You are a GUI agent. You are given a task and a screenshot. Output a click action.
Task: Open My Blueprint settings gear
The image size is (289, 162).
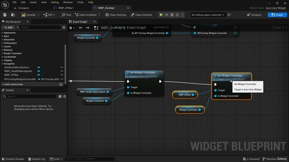tap(64, 27)
